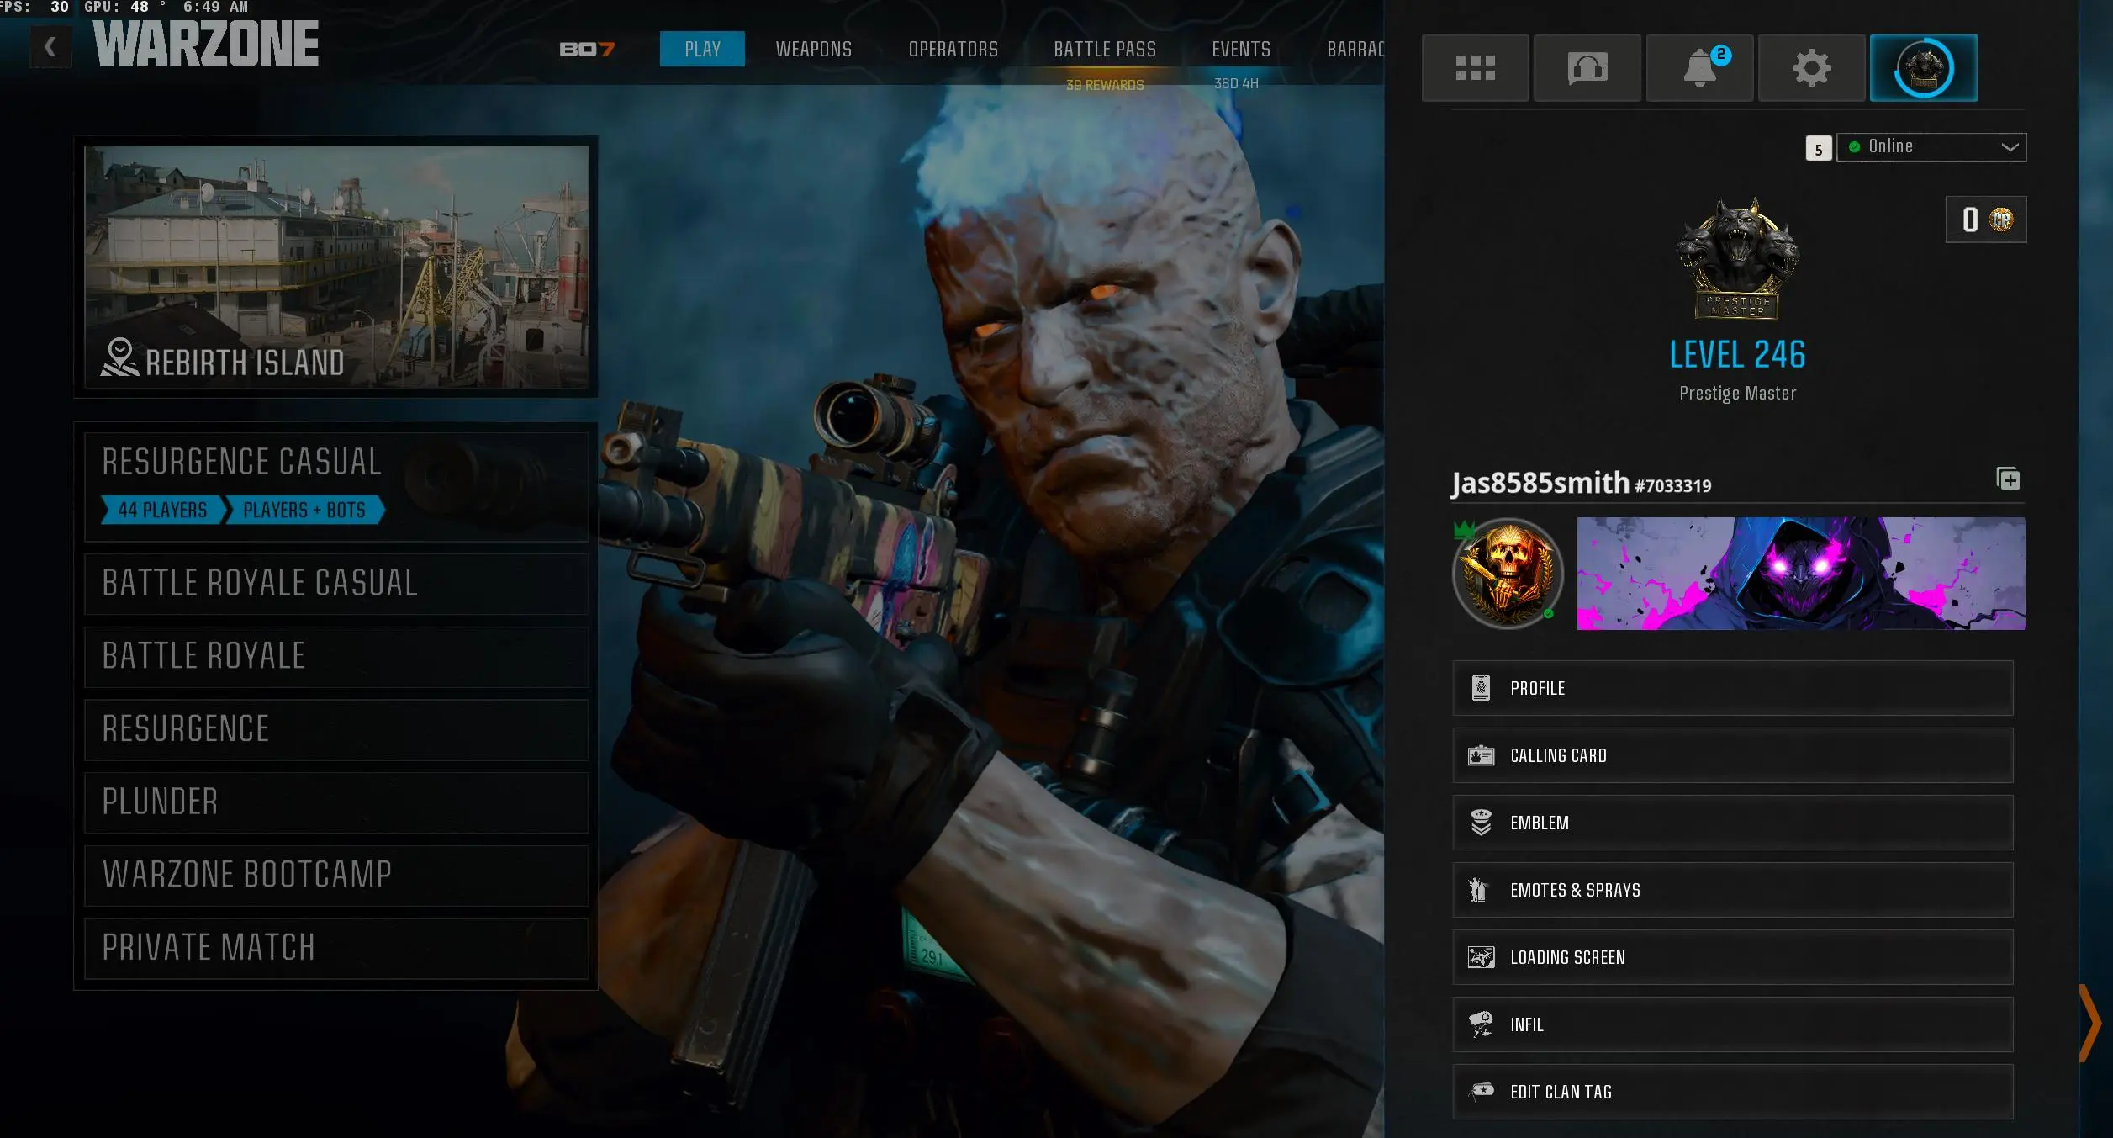The width and height of the screenshot is (2113, 1138).
Task: Click the BO7 game switcher logo
Action: click(x=587, y=50)
